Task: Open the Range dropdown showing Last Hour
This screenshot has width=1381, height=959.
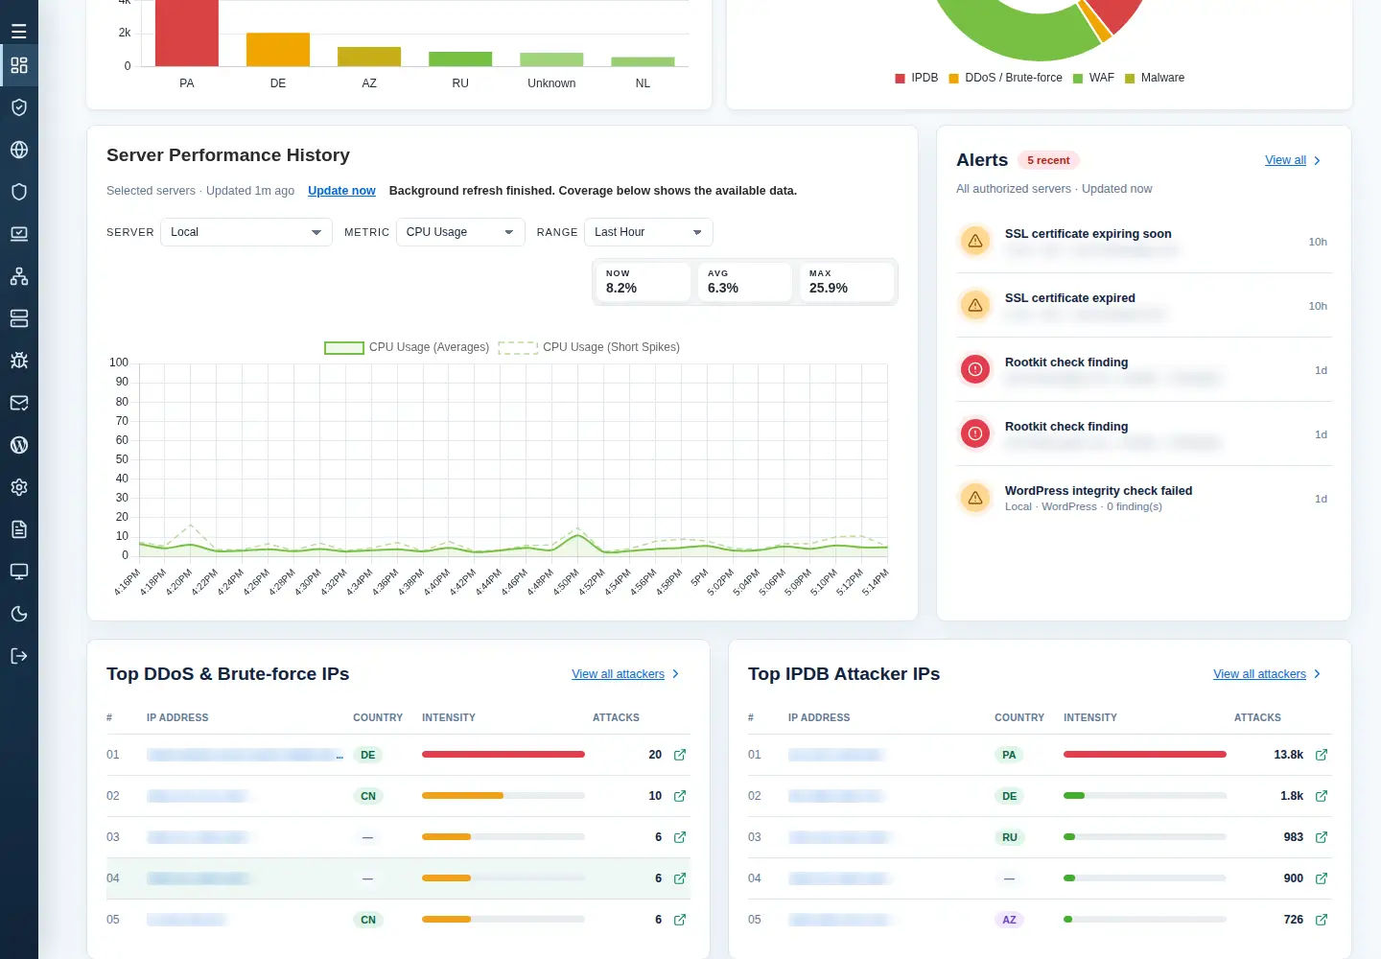Action: [x=648, y=232]
